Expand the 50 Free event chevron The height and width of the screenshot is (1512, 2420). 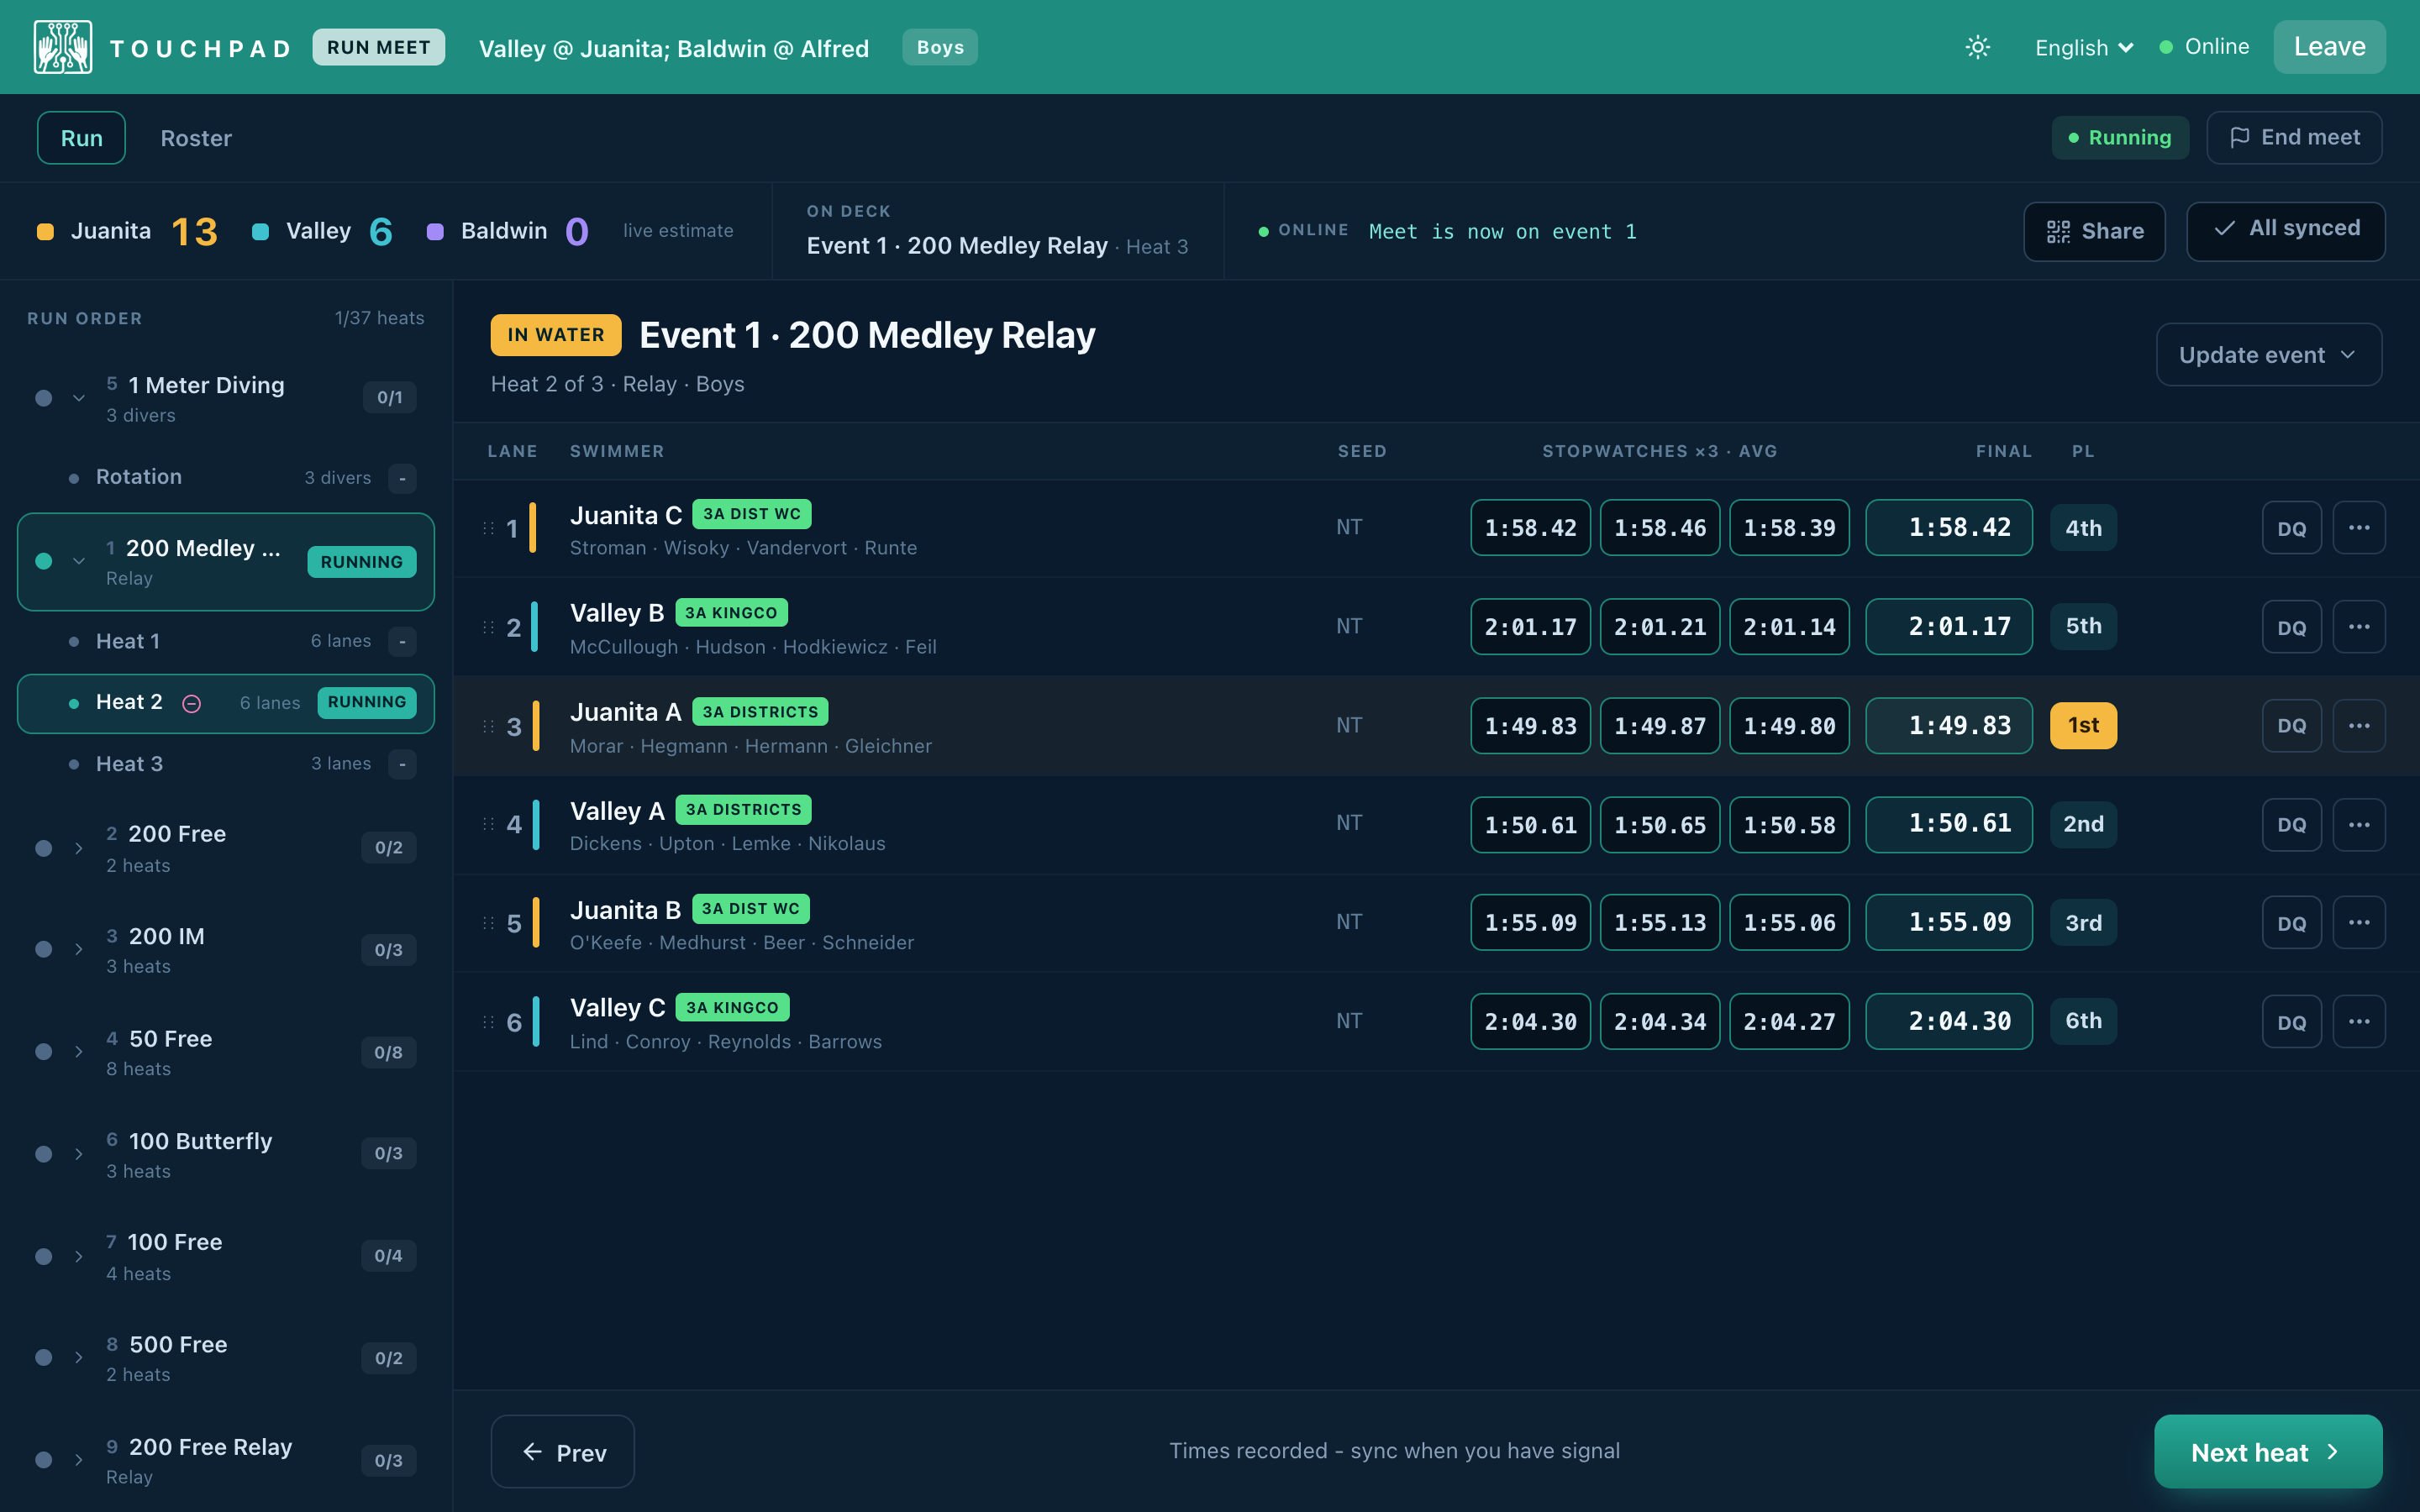tap(79, 1052)
